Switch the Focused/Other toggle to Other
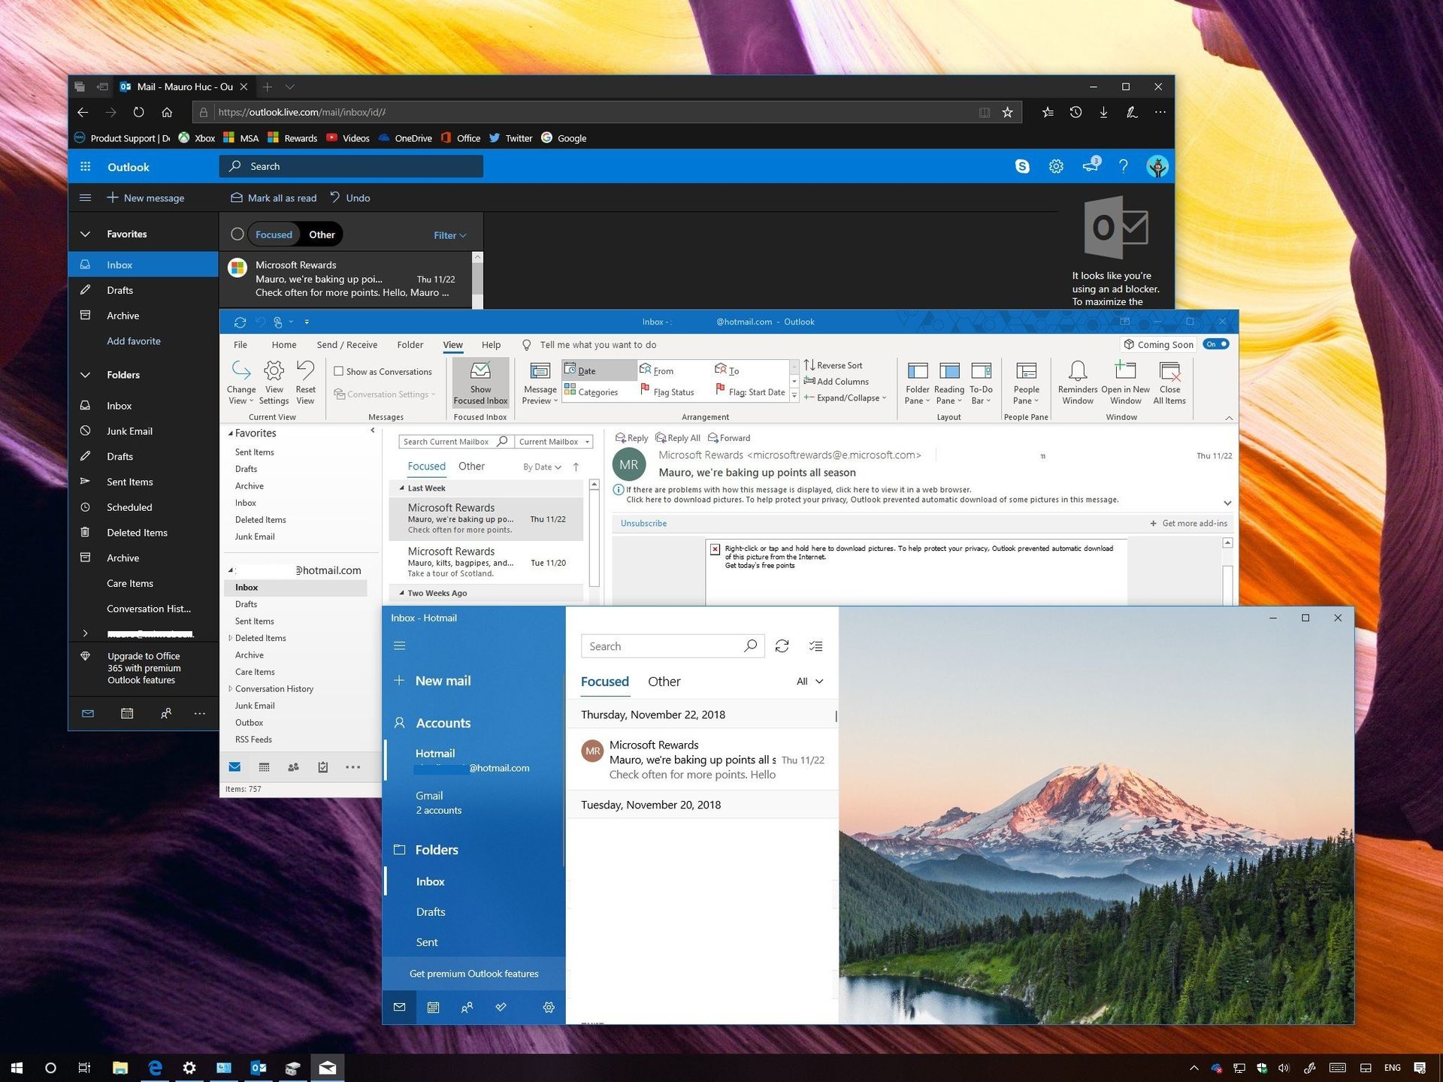The image size is (1443, 1082). [x=321, y=234]
